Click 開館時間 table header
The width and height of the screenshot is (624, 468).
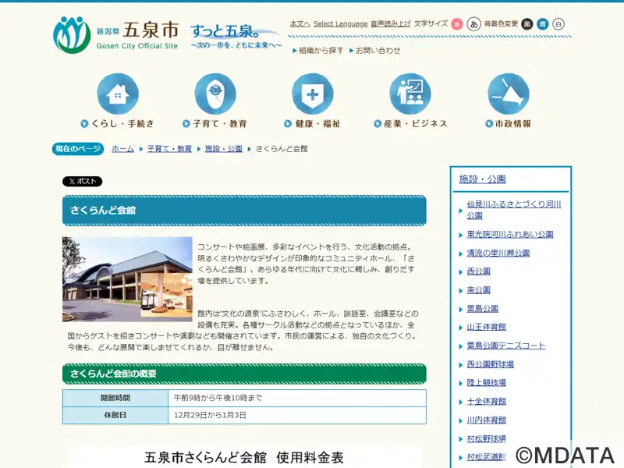point(115,398)
